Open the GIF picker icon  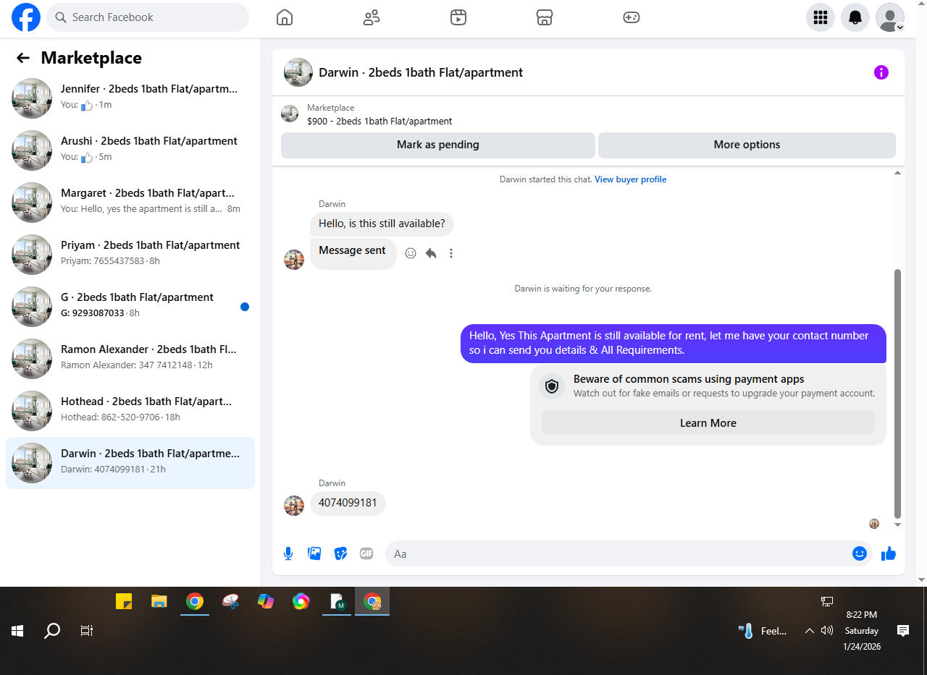[366, 553]
